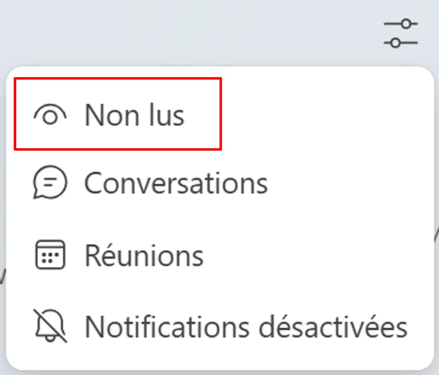Enable filtering by muted notifications label

(x=246, y=327)
